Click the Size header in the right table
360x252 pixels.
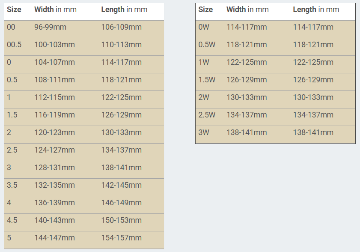coord(205,10)
